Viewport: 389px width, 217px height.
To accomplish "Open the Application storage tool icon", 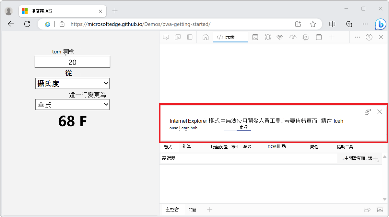I will 319,37.
